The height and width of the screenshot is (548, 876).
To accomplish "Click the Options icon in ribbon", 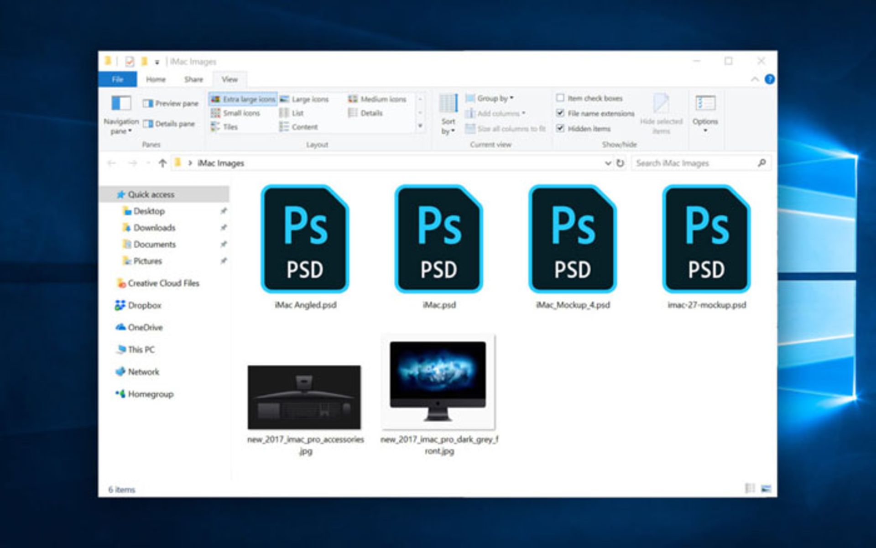I will coord(705,104).
